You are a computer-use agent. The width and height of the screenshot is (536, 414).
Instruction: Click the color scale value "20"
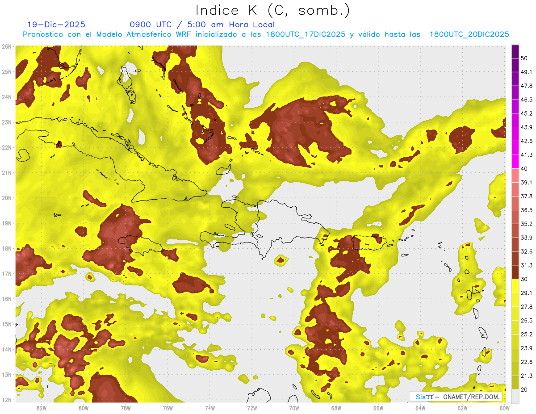click(524, 389)
